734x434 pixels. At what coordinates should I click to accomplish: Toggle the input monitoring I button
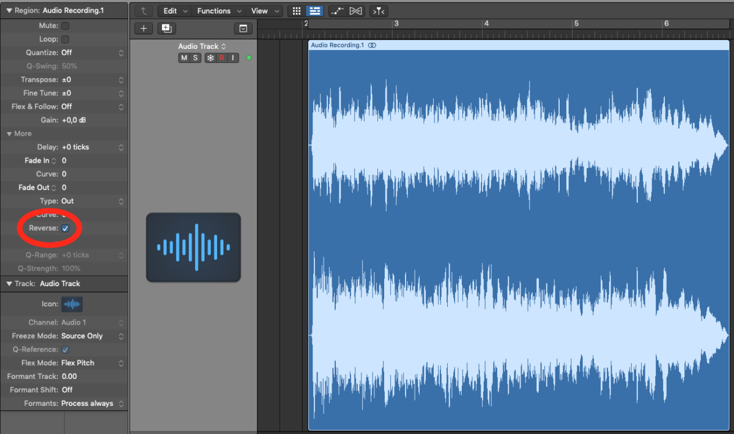(x=232, y=58)
